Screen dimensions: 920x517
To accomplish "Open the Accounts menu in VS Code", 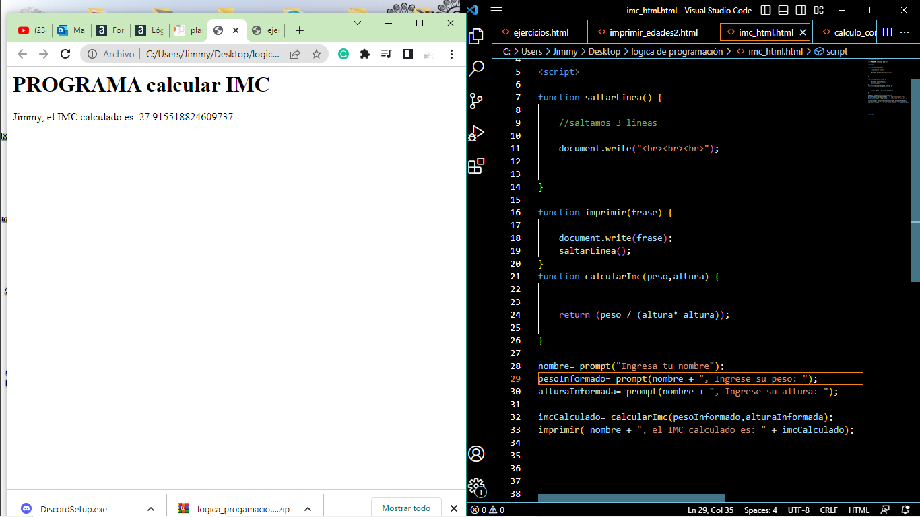I will click(476, 454).
